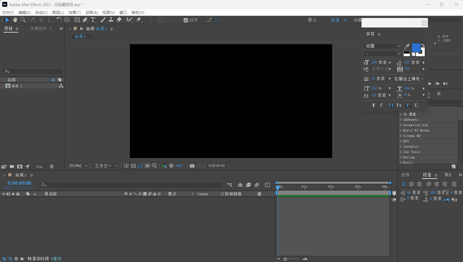
Task: Click the timeline current time 0:00:00:00
Action: tap(19, 183)
